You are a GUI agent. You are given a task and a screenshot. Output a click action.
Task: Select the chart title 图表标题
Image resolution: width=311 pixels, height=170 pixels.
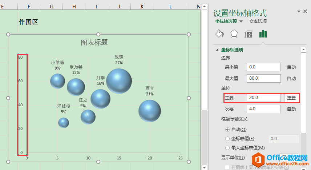coord(94,42)
